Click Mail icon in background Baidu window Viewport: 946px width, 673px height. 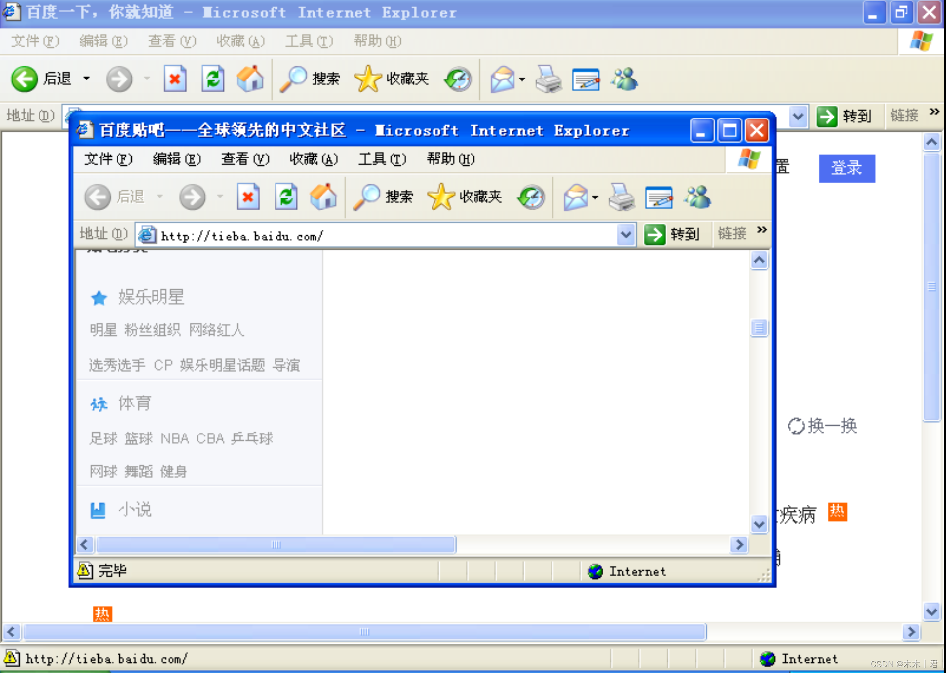[502, 79]
